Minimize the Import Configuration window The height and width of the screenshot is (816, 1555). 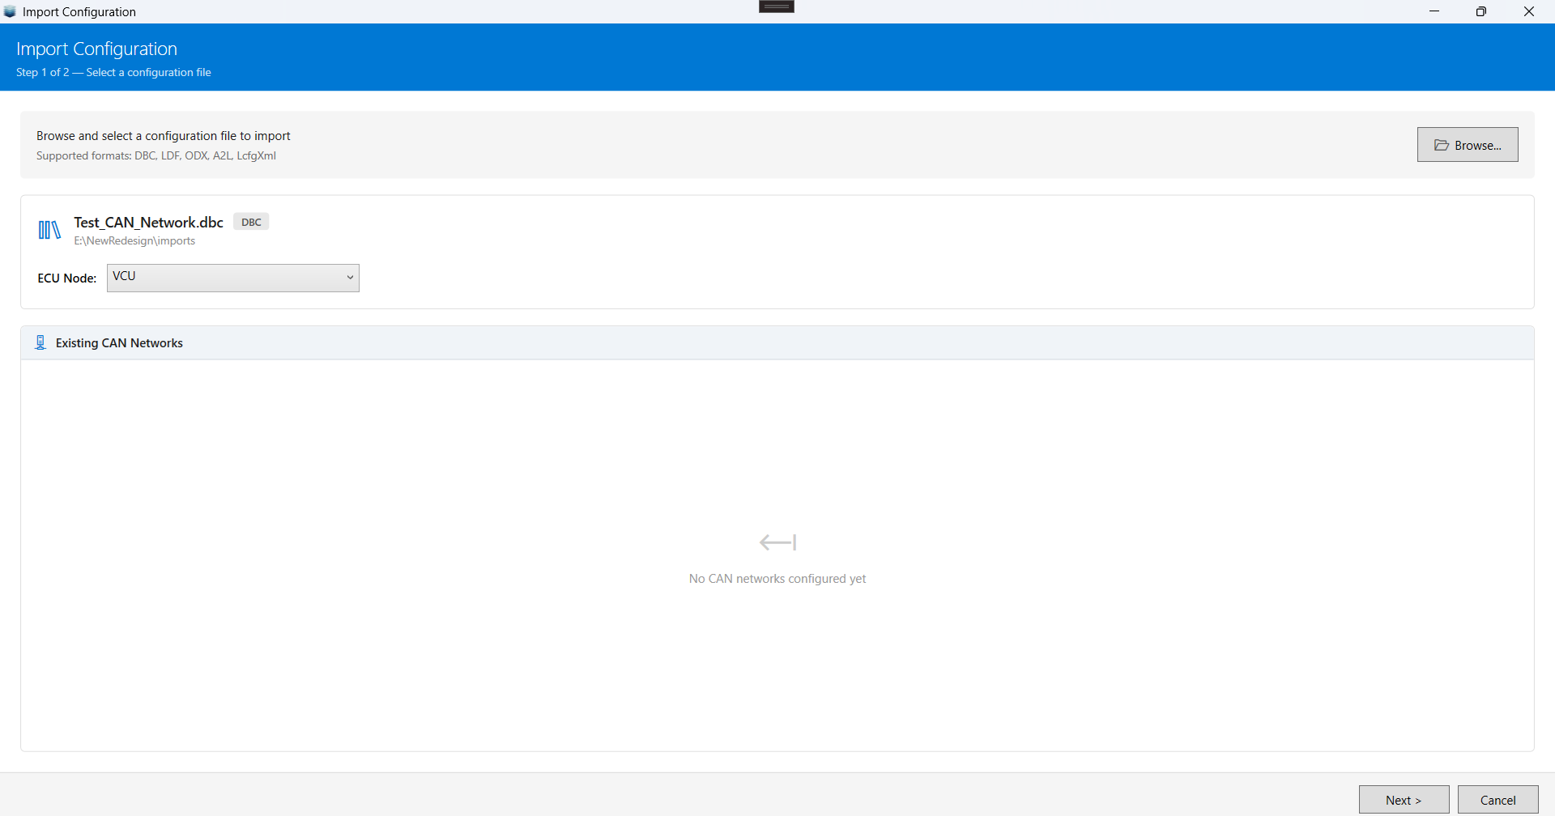1434,11
